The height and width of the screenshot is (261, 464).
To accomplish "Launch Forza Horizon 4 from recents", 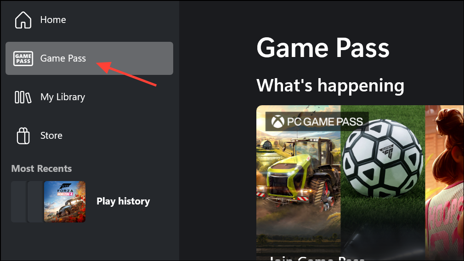I will coord(65,202).
